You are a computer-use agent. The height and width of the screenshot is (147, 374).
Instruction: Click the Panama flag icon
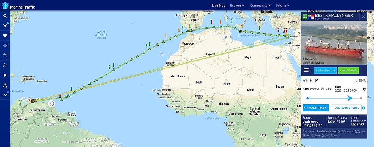pos(311,17)
